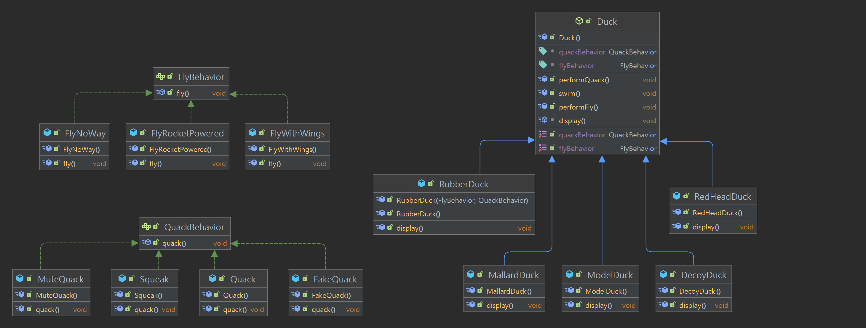Select the ModelDuck class node title
866x328 pixels.
(610, 275)
